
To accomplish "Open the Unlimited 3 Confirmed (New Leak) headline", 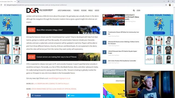I will (x=132, y=17).
